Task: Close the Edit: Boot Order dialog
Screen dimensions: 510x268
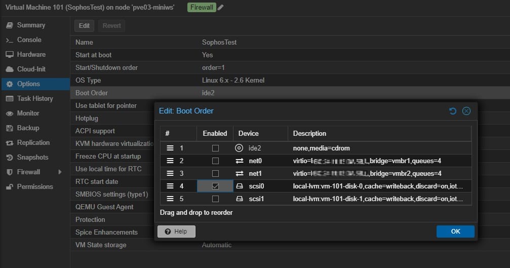Action: 466,111
